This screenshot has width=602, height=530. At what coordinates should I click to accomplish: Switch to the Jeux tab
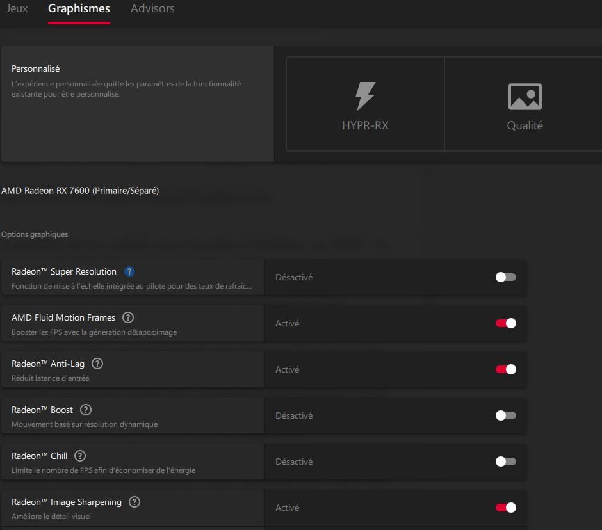click(17, 9)
